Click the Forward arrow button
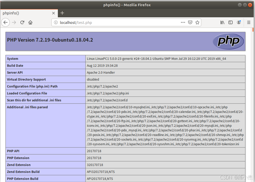The width and height of the screenshot is (255, 182). [x=14, y=23]
